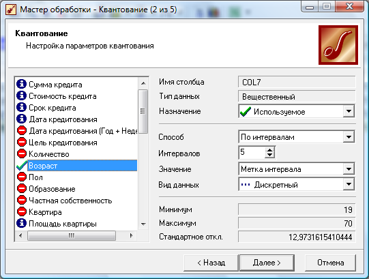Image resolution: width=369 pixels, height=279 pixels.
Task: Click green check icon beside Возраст
Action: coord(22,165)
